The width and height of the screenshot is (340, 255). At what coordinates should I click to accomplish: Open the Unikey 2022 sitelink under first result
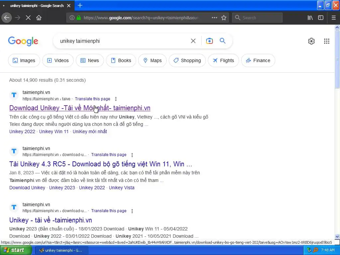pyautogui.click(x=22, y=131)
